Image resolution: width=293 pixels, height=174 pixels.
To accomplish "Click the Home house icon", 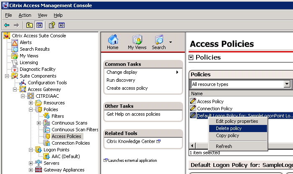I will click(113, 39).
